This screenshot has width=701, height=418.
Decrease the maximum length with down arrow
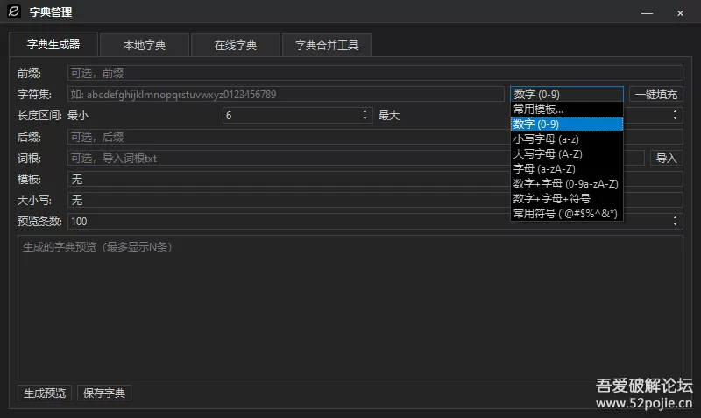tap(675, 119)
